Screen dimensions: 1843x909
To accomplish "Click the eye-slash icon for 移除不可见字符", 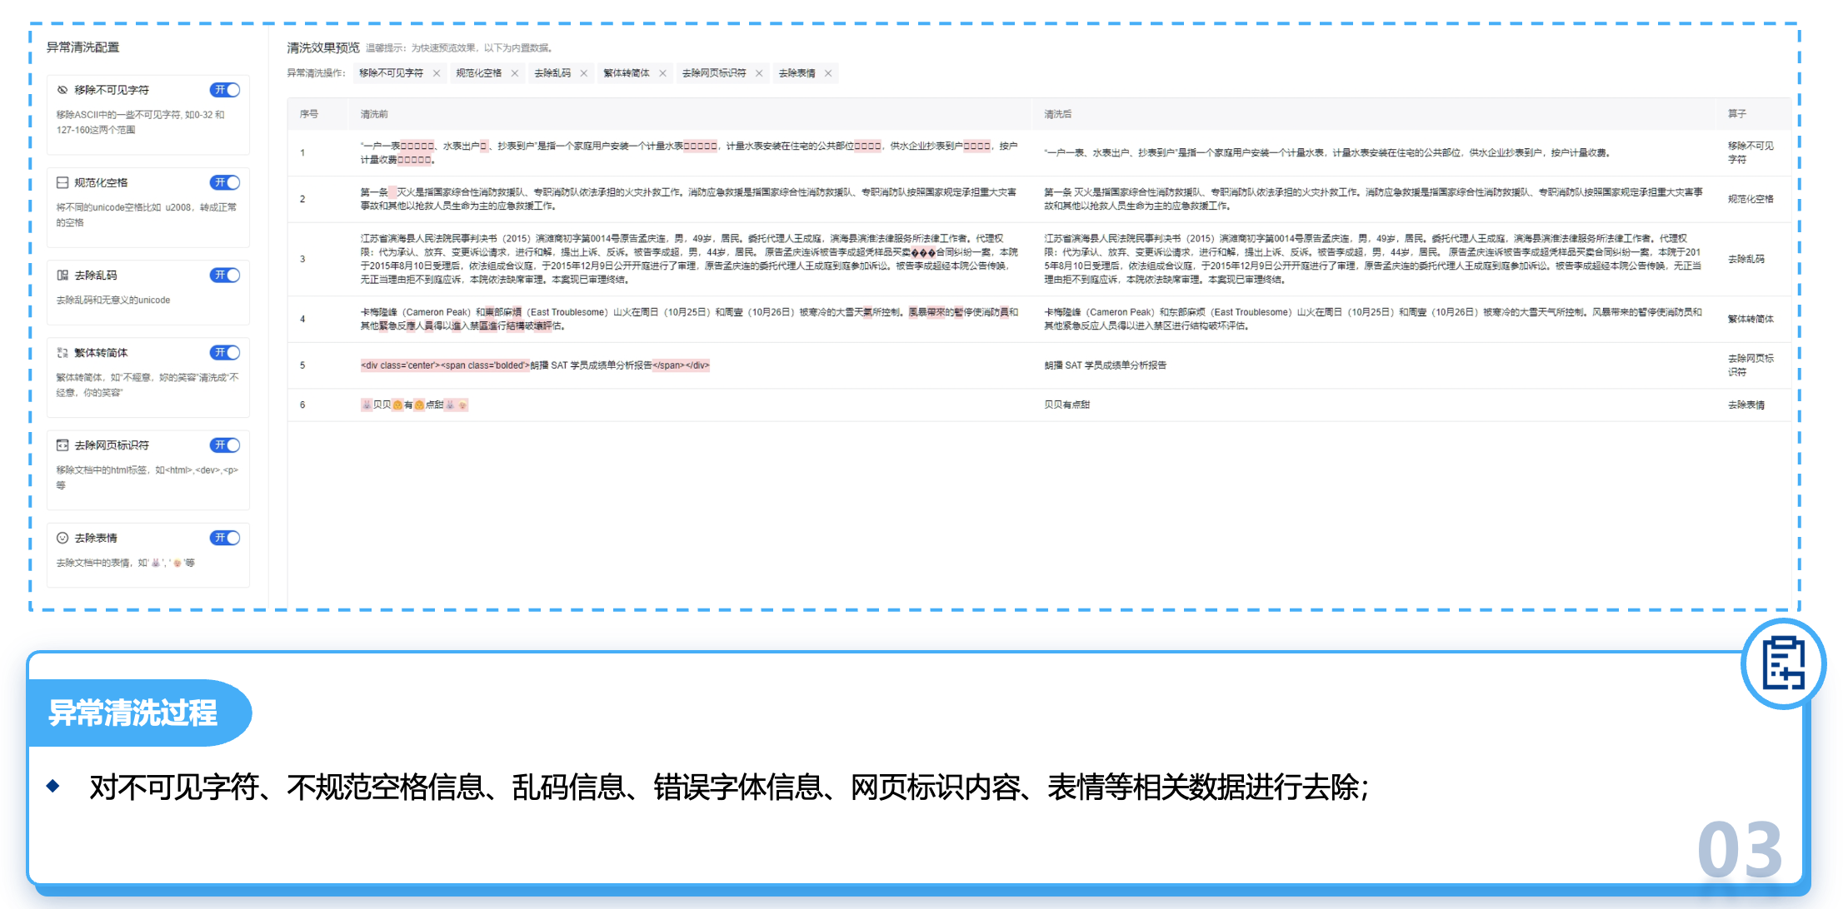I will 62,90.
